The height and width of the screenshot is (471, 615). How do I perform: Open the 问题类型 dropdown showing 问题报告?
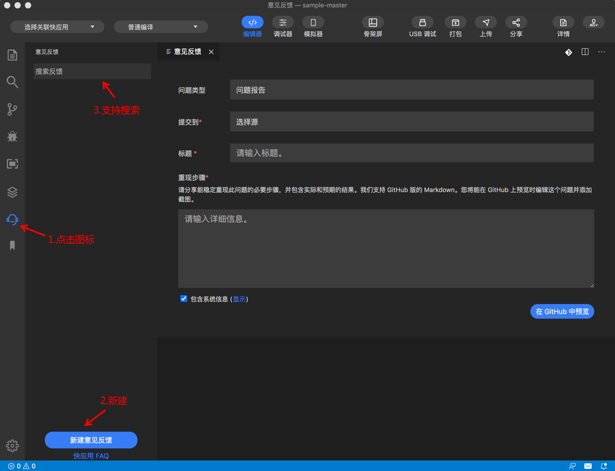tap(411, 90)
